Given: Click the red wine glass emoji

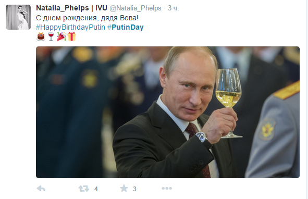Looking at the screenshot, I should tap(51, 36).
